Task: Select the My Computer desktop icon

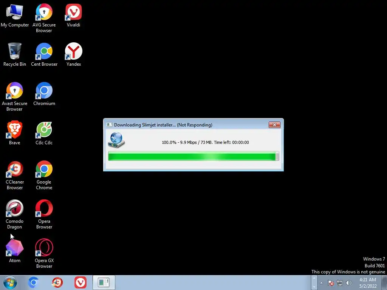Action: pos(15,16)
